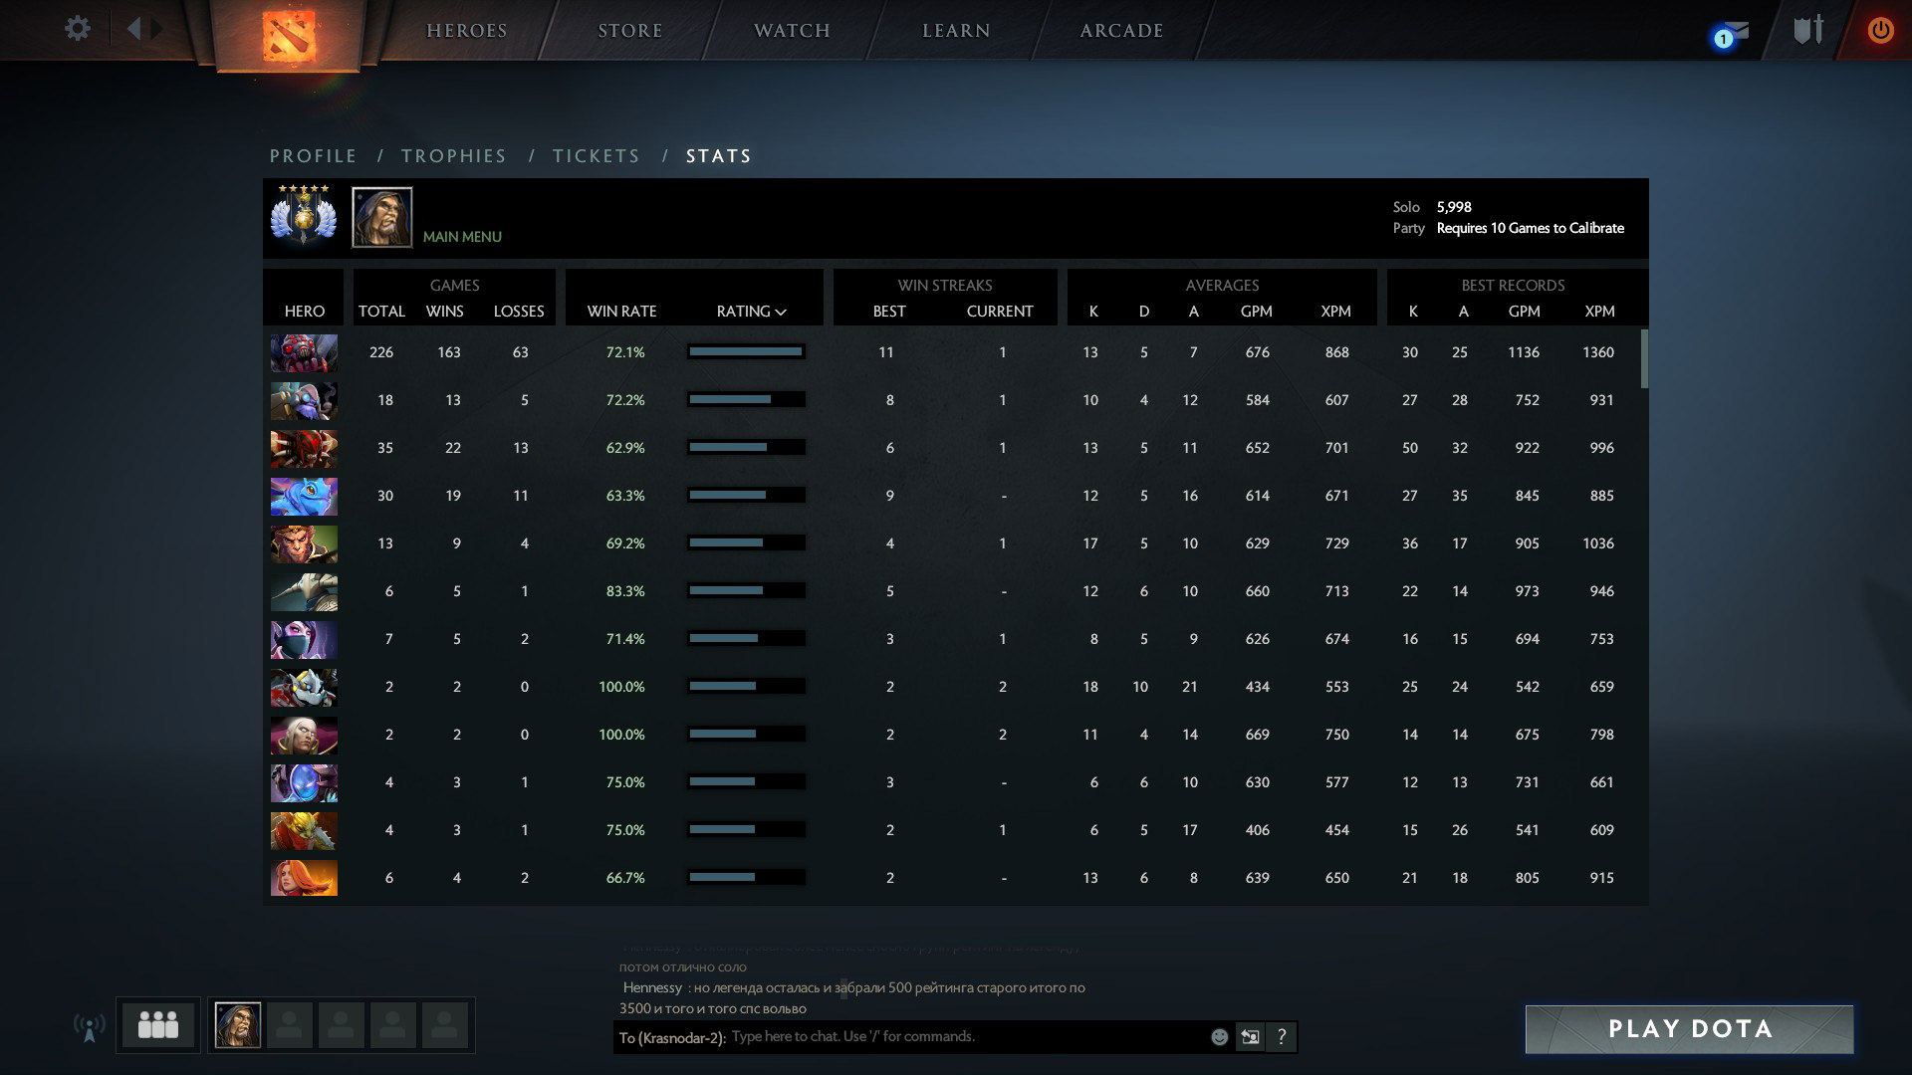The image size is (1912, 1075).
Task: Click the MAIN MENU status text
Action: tap(462, 237)
